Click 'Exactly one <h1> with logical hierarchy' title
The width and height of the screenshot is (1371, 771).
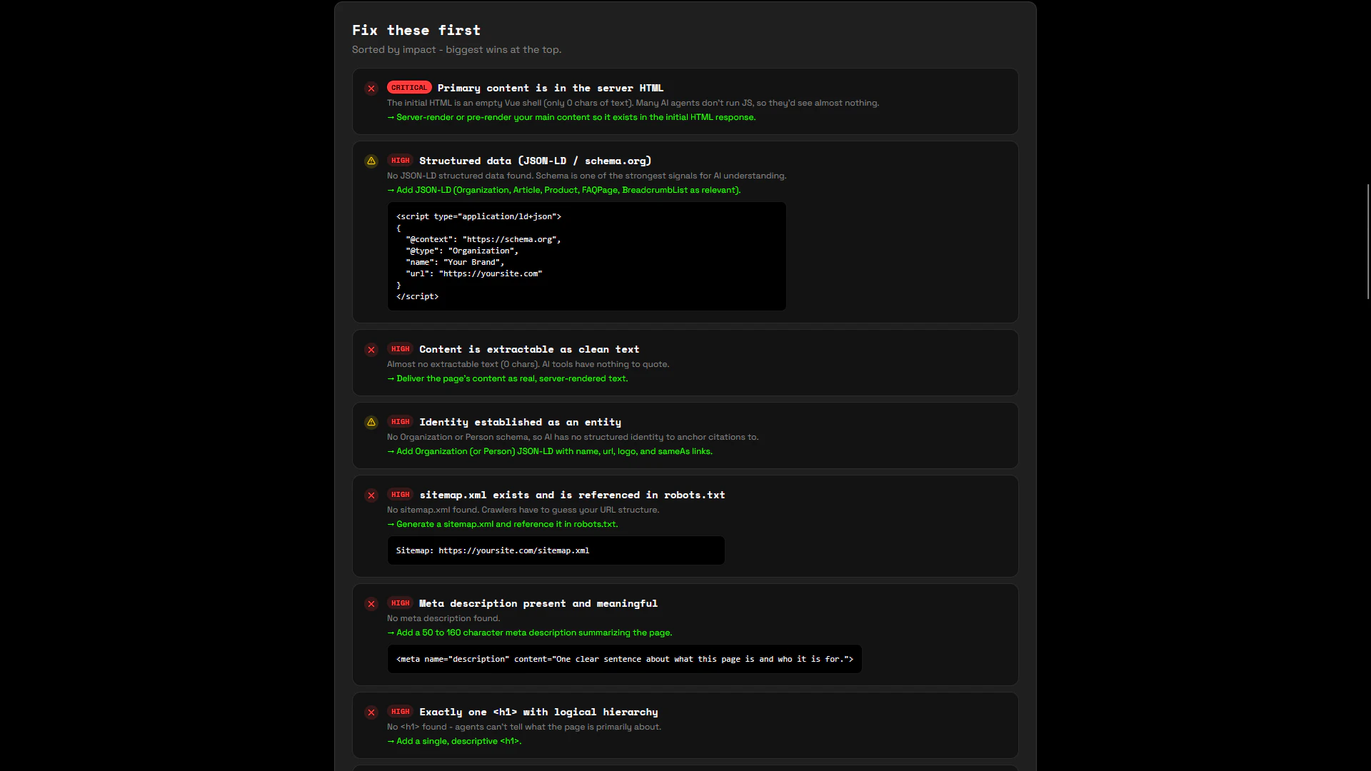click(x=538, y=712)
